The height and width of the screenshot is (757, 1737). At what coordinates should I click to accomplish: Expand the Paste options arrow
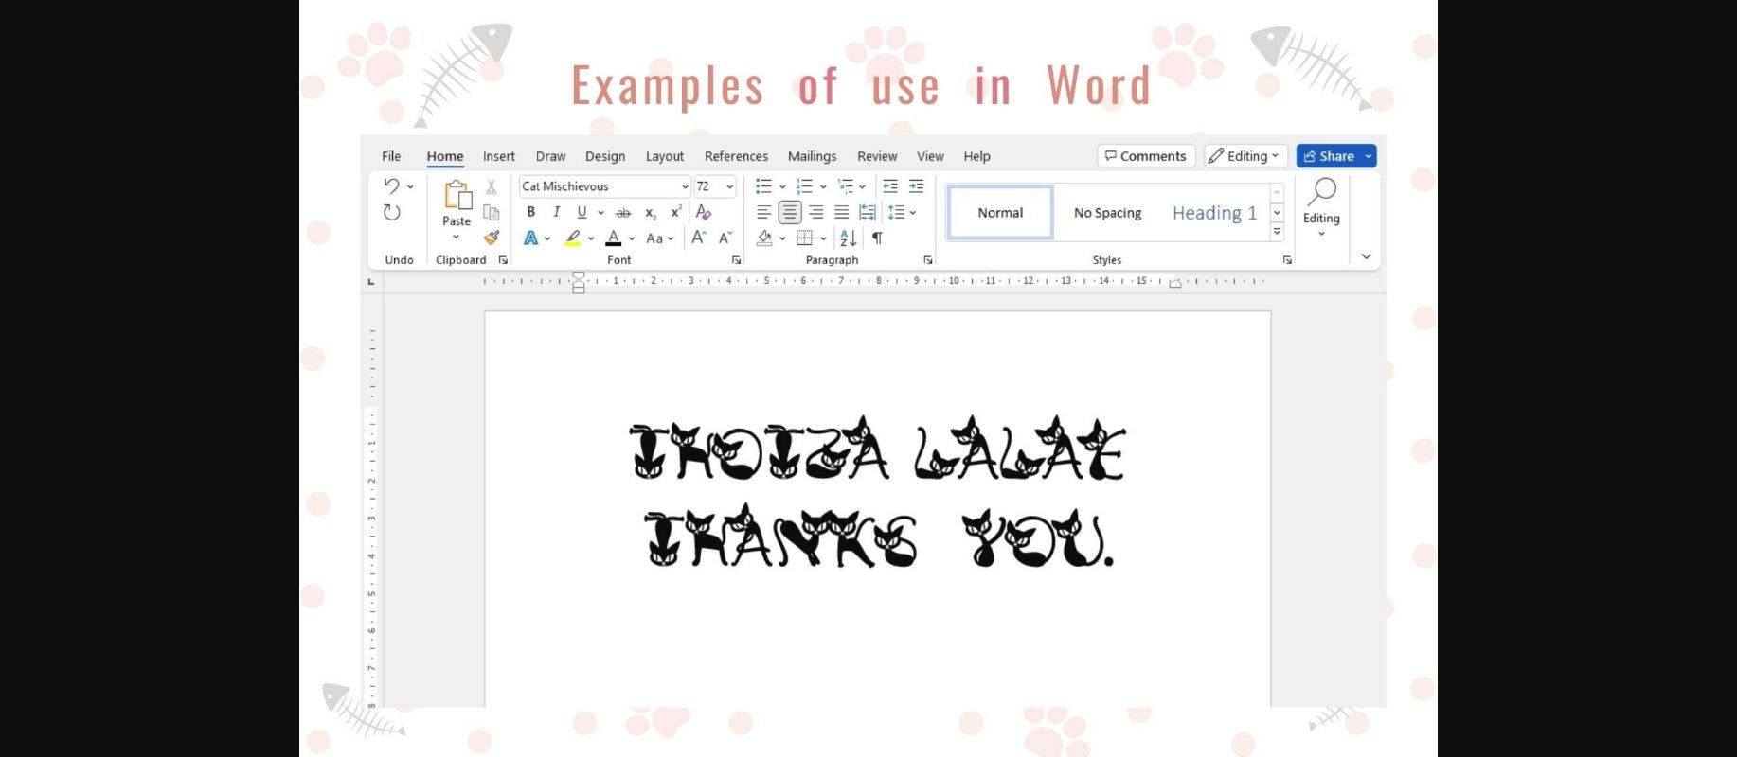click(x=457, y=237)
